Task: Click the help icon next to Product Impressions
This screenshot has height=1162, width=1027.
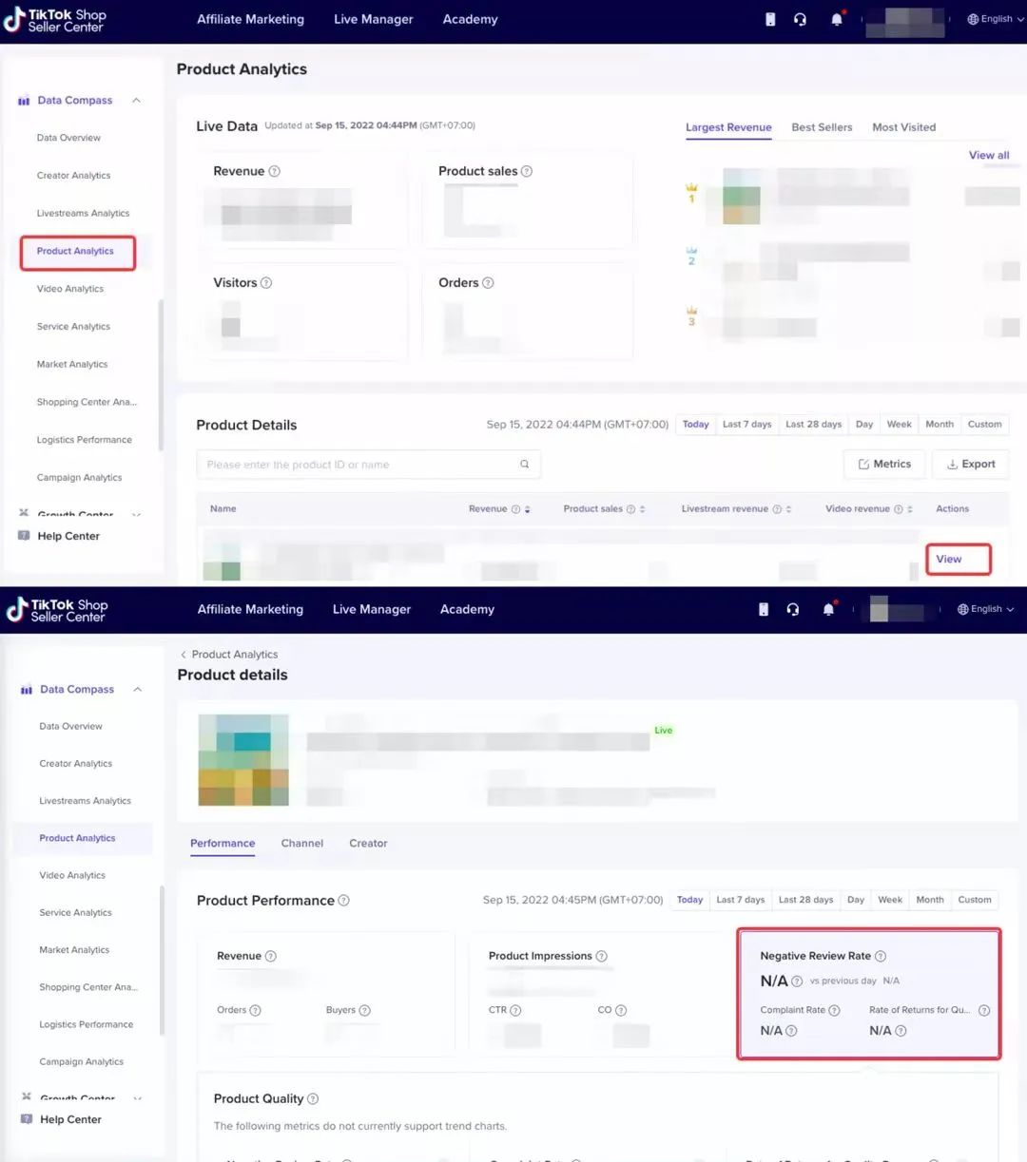Action: point(601,956)
